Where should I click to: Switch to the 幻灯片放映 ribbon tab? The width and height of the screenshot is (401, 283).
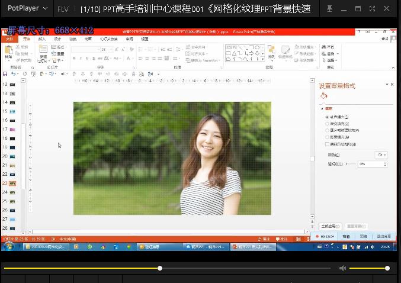point(108,39)
